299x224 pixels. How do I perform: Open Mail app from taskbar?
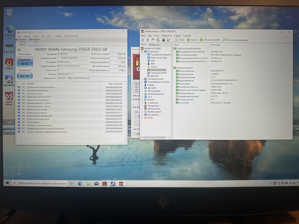pyautogui.click(x=96, y=184)
